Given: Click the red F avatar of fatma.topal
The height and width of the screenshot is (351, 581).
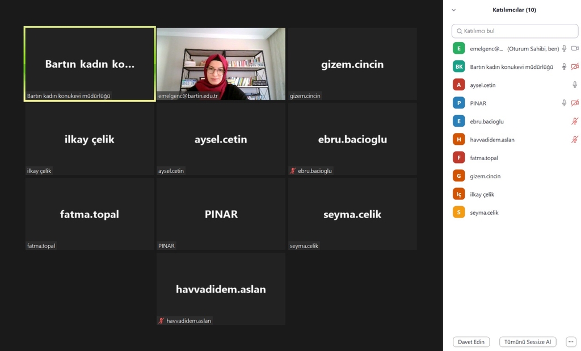Looking at the screenshot, I should [459, 158].
